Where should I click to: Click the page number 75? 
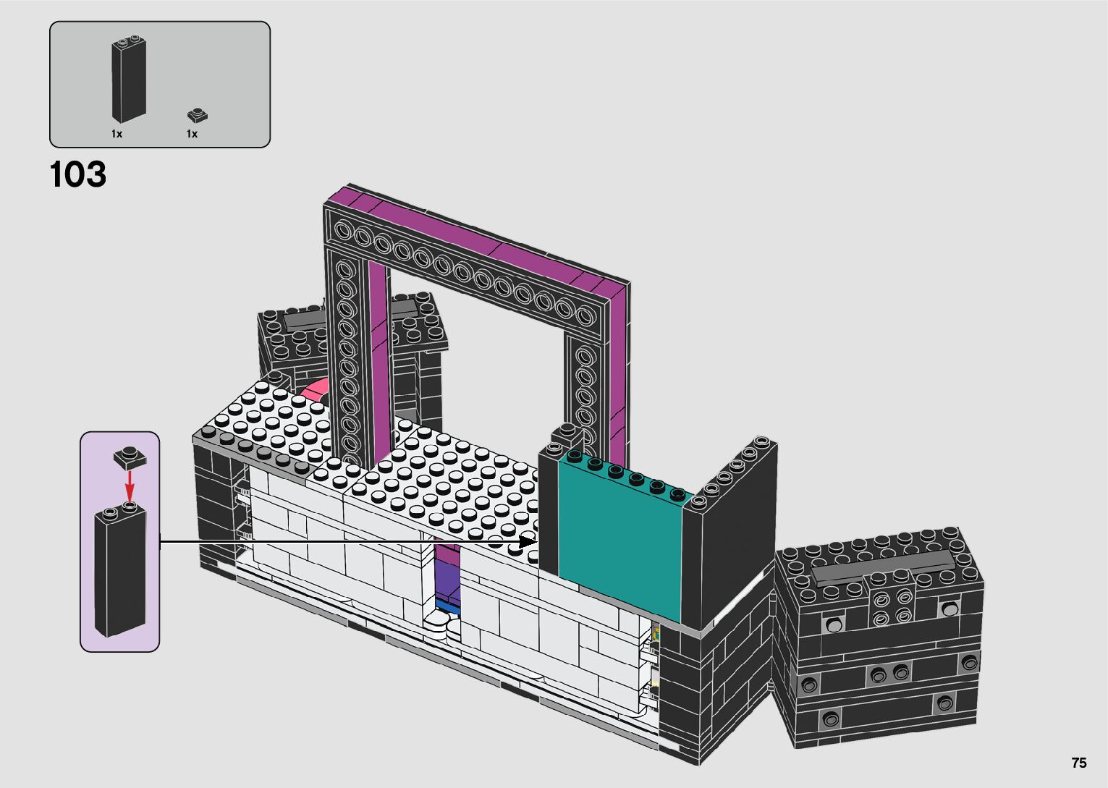coord(1078,763)
